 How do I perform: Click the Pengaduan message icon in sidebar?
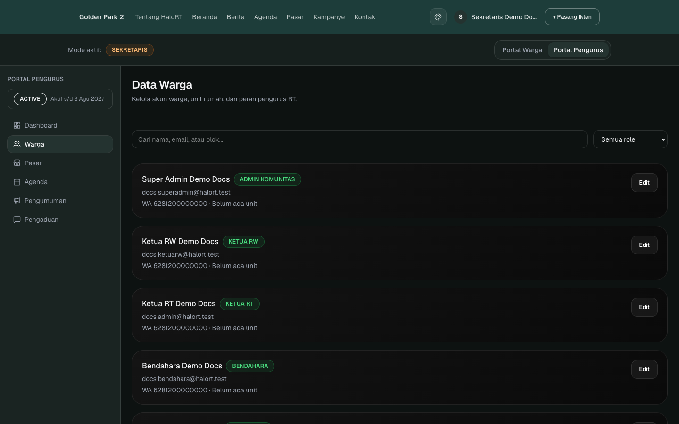[17, 220]
